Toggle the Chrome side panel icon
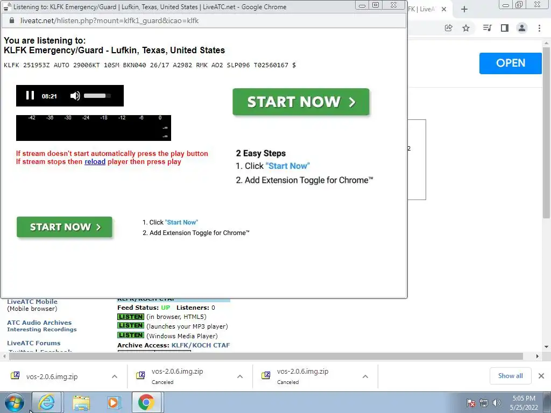This screenshot has width=551, height=413. click(x=505, y=28)
